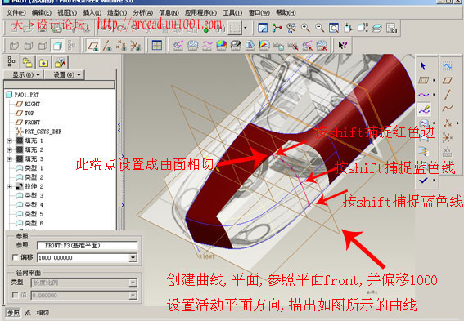The width and height of the screenshot is (464, 321).
Task: Toggle datum plane display icon
Action: tap(93, 46)
